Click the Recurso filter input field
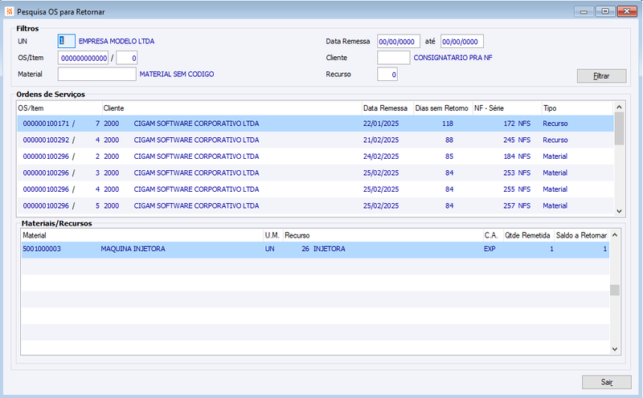643x398 pixels. [387, 75]
